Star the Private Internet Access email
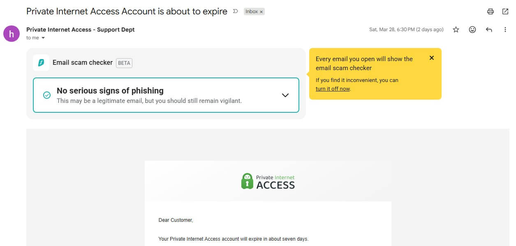Viewport: 516px width, 246px height. (456, 29)
